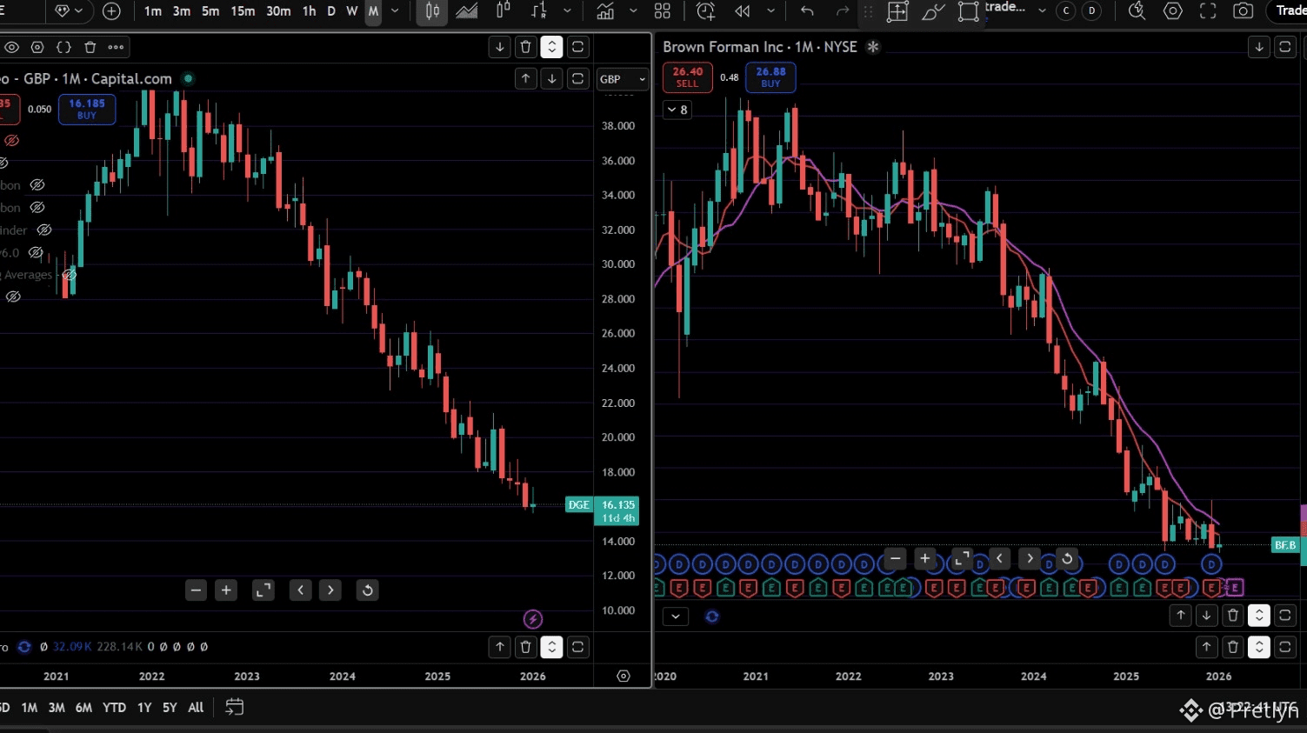Screen dimensions: 1307x733
Task: Select the 15m timeframe
Action: tap(243, 11)
